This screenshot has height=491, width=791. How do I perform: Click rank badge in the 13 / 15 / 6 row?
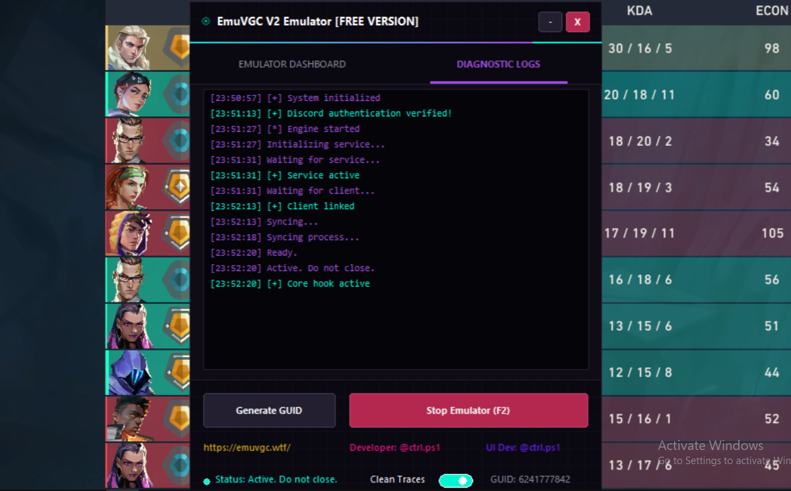pyautogui.click(x=177, y=326)
